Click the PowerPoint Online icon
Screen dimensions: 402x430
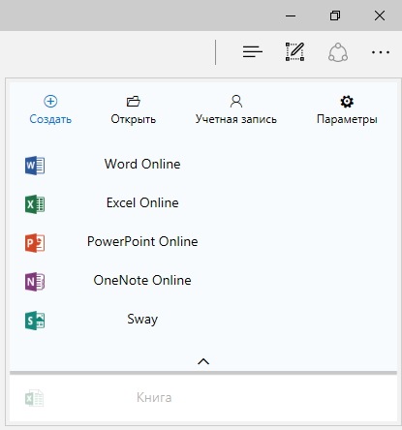tap(35, 243)
